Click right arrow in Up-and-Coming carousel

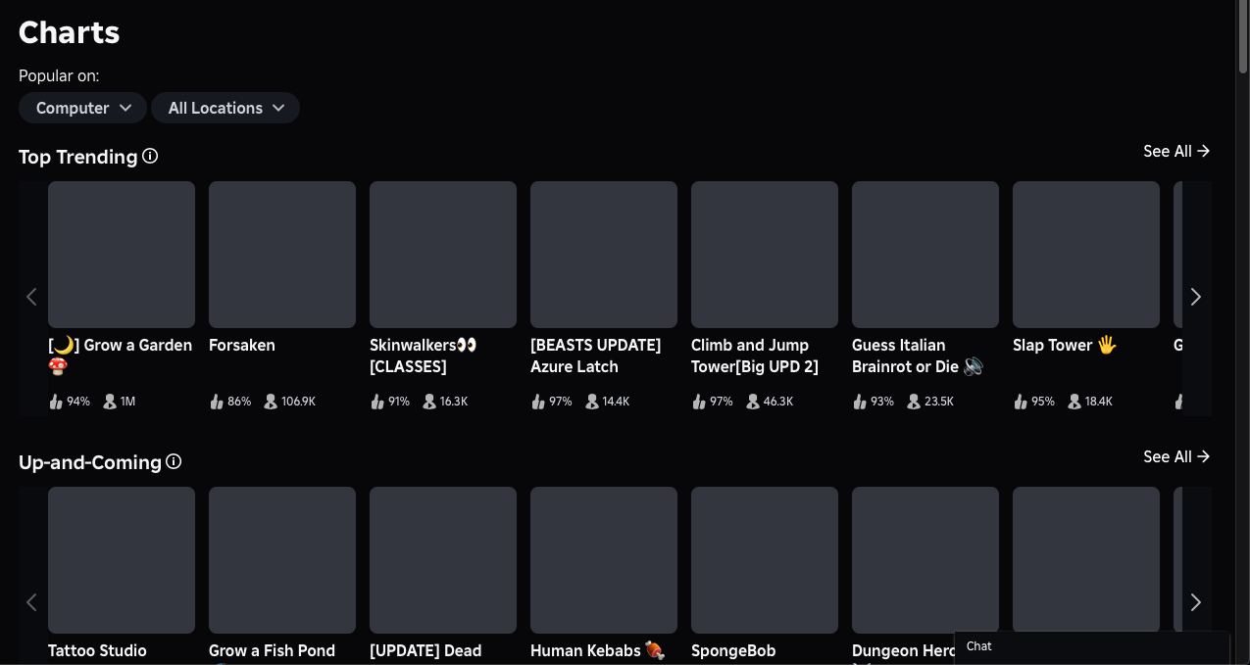1195,602
